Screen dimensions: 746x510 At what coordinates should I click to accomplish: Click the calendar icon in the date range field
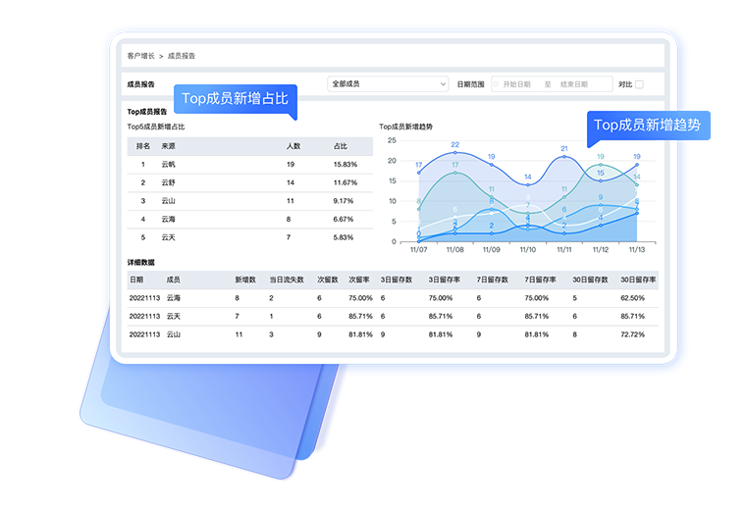tap(498, 84)
